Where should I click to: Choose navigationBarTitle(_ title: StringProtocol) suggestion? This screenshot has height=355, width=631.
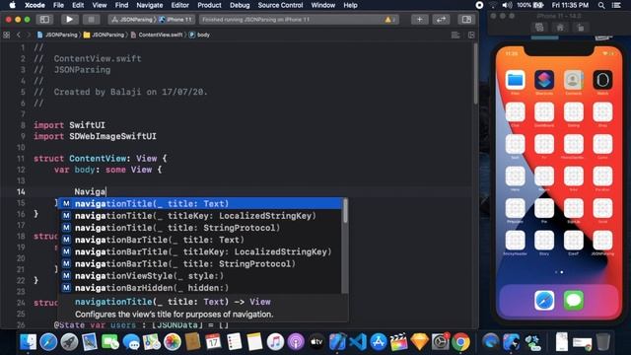(200, 264)
